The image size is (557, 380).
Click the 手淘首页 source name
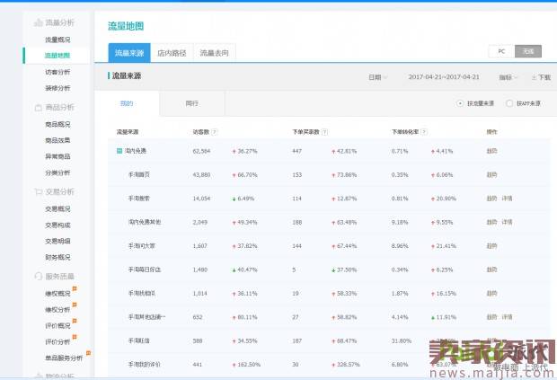coord(139,175)
